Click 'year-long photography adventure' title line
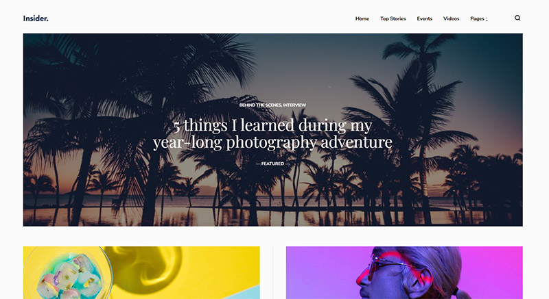Image resolution: width=549 pixels, height=299 pixels. click(272, 142)
